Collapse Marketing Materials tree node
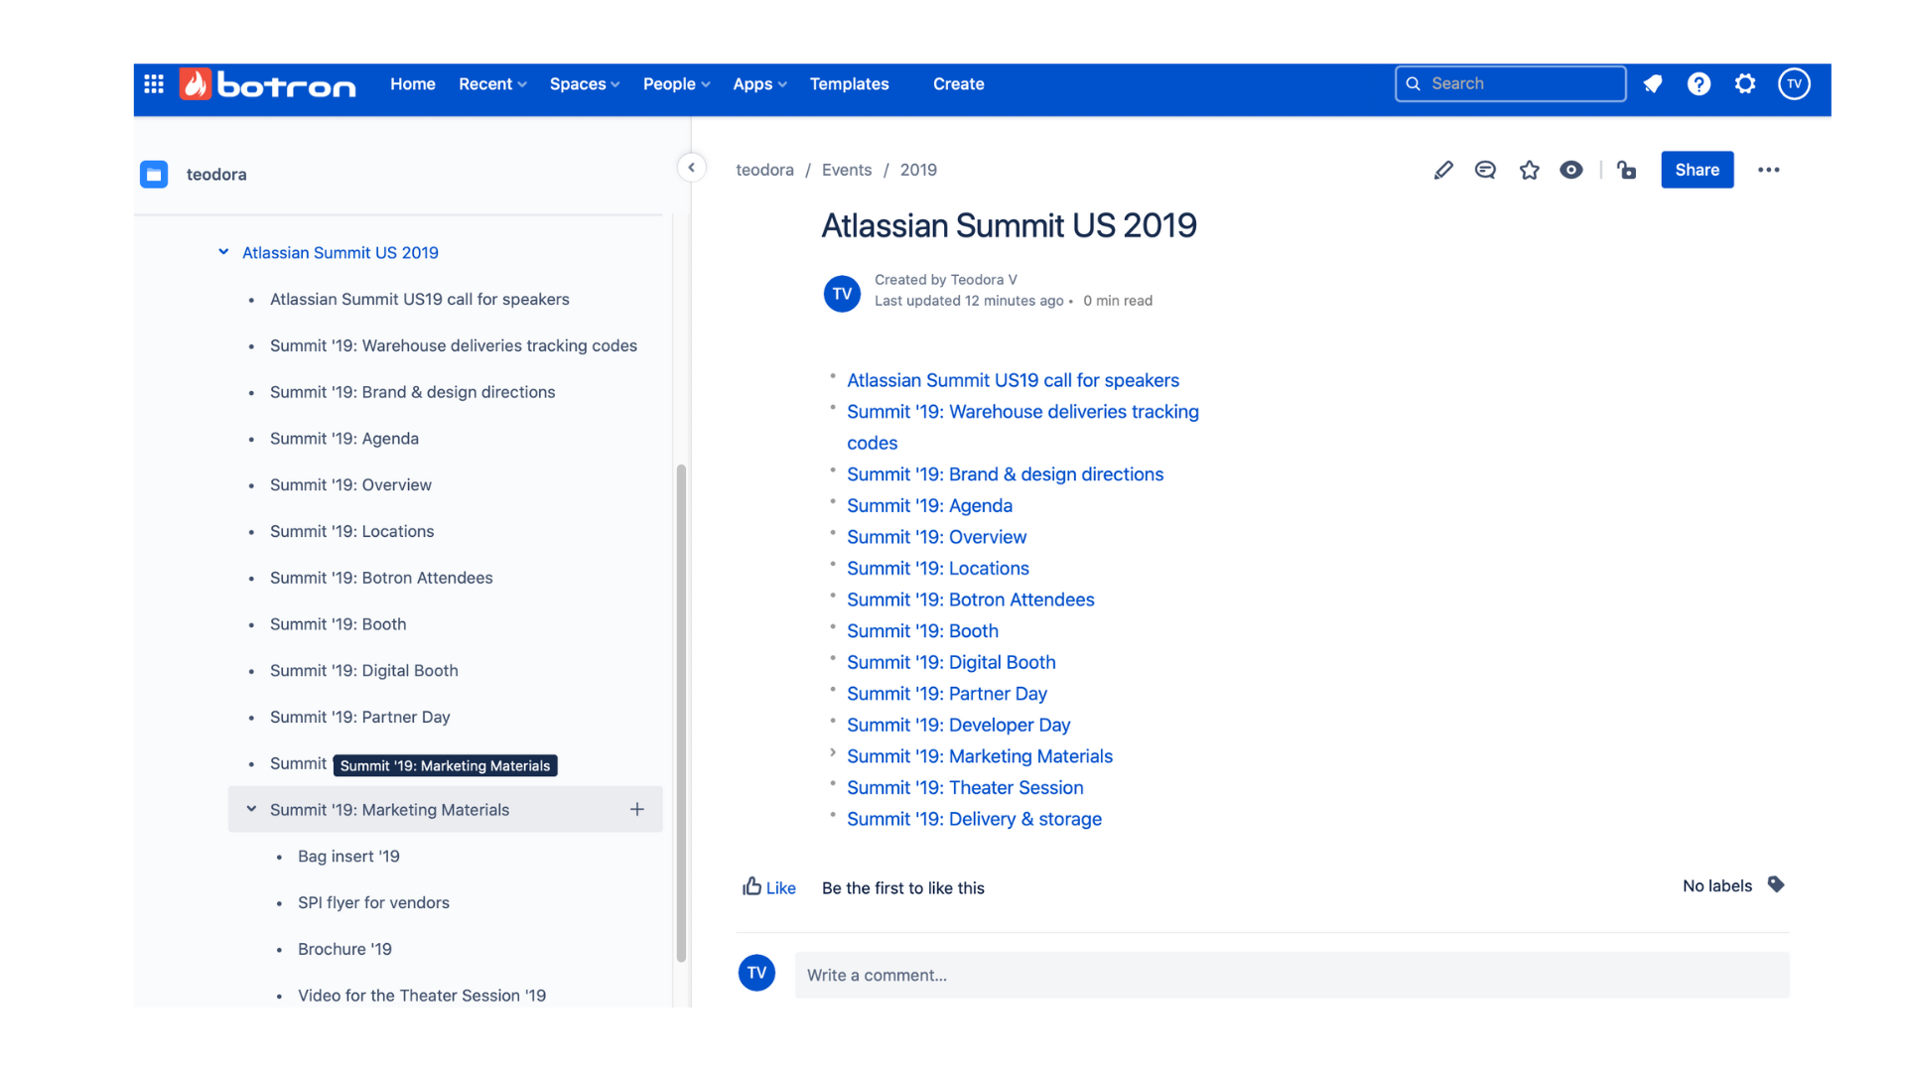This screenshot has height=1072, width=1906. (x=251, y=809)
